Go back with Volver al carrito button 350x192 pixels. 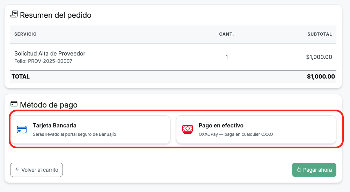[36, 170]
